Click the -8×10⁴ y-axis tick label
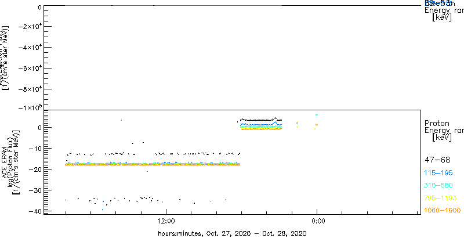Viewport: 464px width, 238px height. tap(30, 89)
